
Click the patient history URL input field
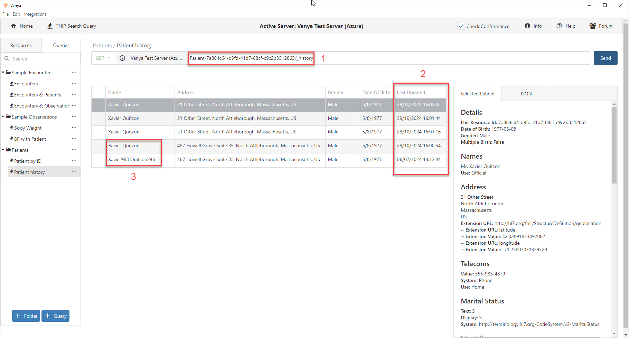pyautogui.click(x=389, y=58)
